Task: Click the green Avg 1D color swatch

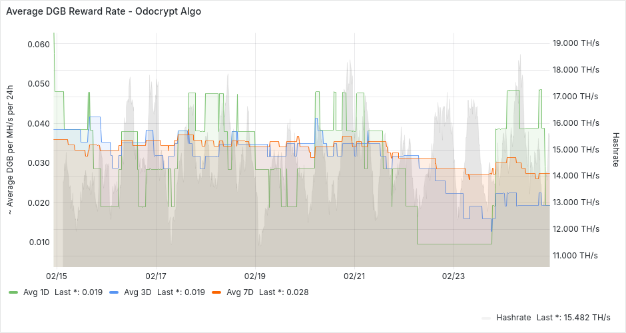Action: [13, 292]
